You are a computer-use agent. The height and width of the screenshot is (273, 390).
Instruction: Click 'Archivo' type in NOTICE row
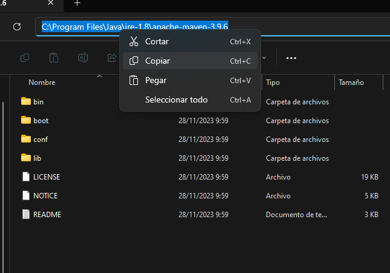point(278,196)
